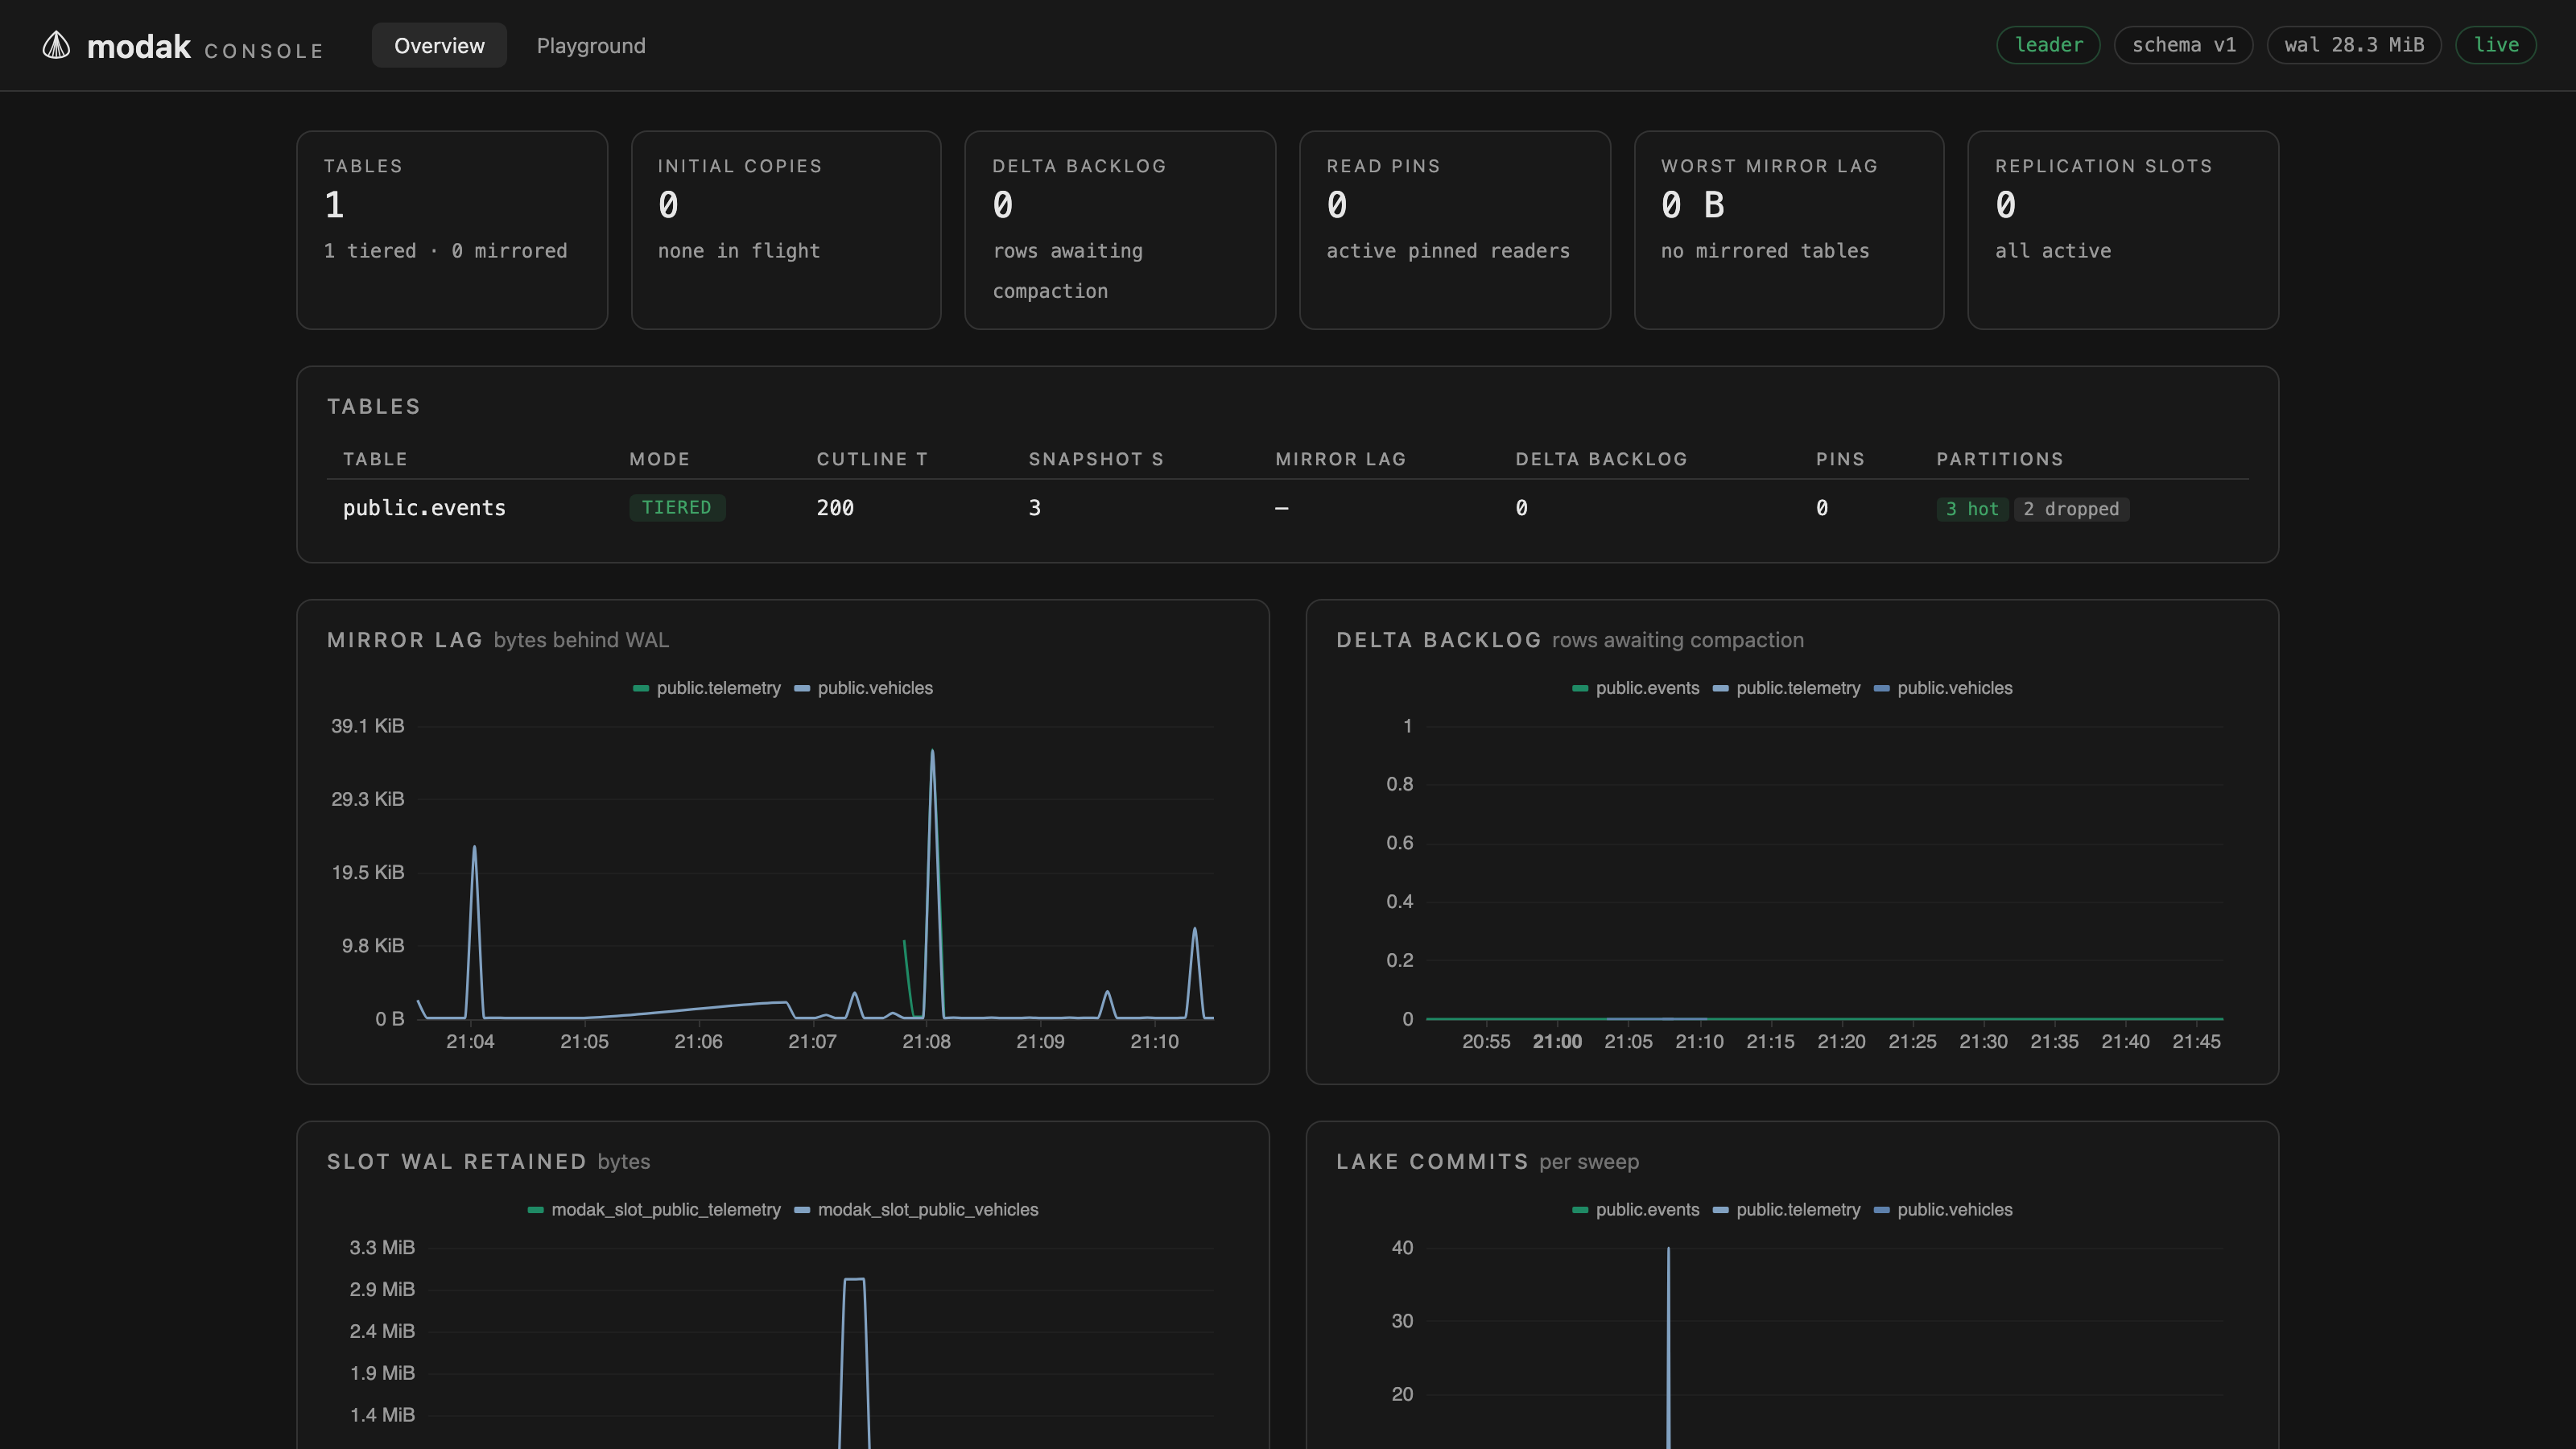The height and width of the screenshot is (1449, 2576).
Task: Click the PINS column header
Action: [1840, 459]
